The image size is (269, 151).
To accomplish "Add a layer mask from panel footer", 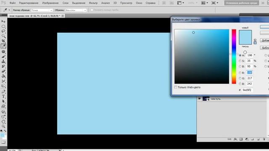I will [241, 139].
